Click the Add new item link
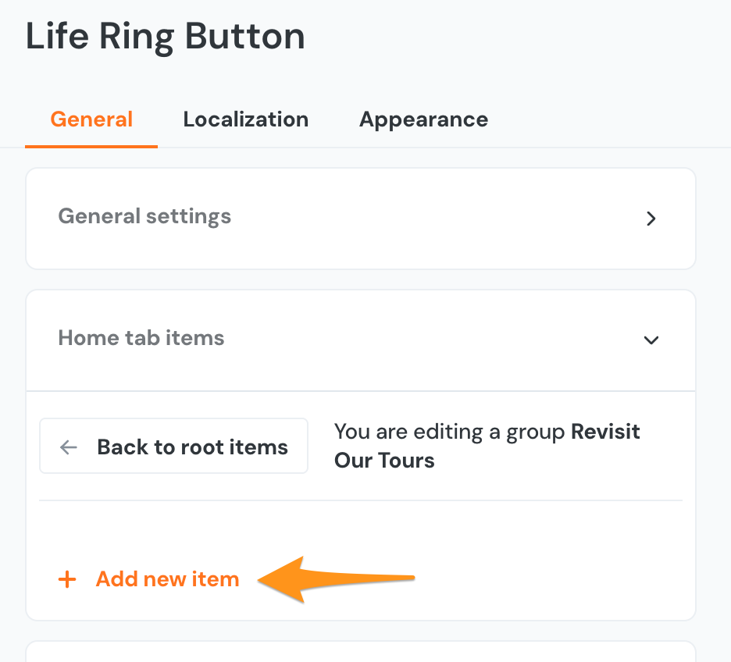Image resolution: width=731 pixels, height=662 pixels. [167, 579]
